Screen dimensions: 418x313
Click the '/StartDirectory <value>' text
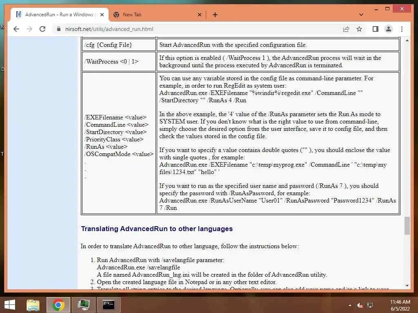pyautogui.click(x=116, y=132)
